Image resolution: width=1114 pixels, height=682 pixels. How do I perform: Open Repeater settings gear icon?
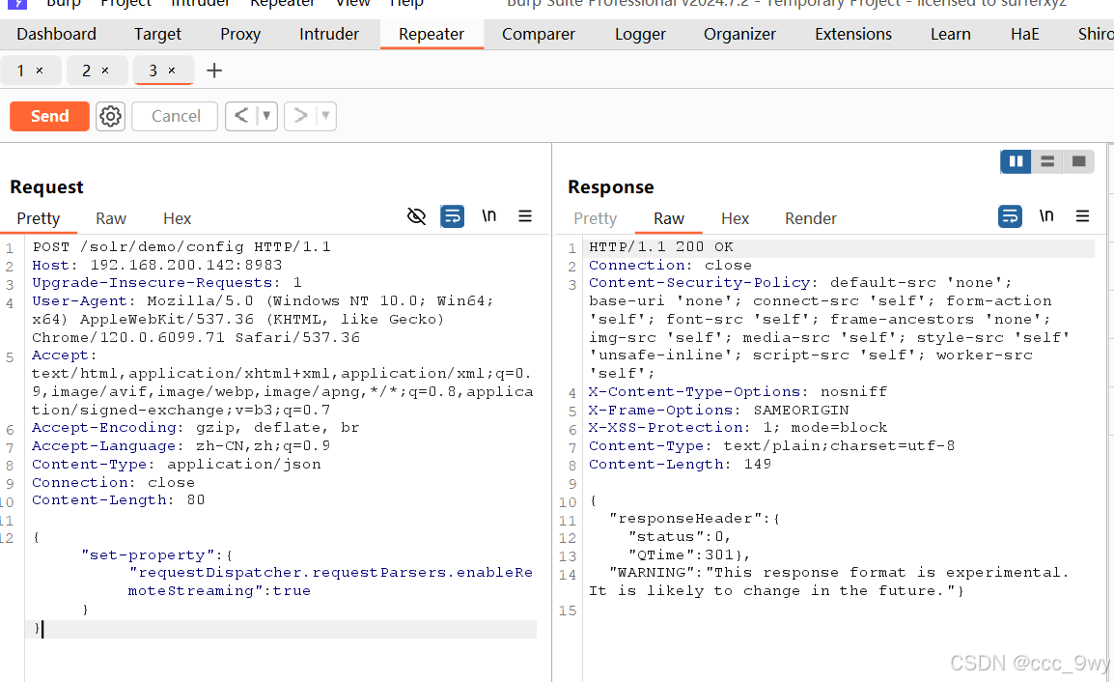tap(110, 116)
